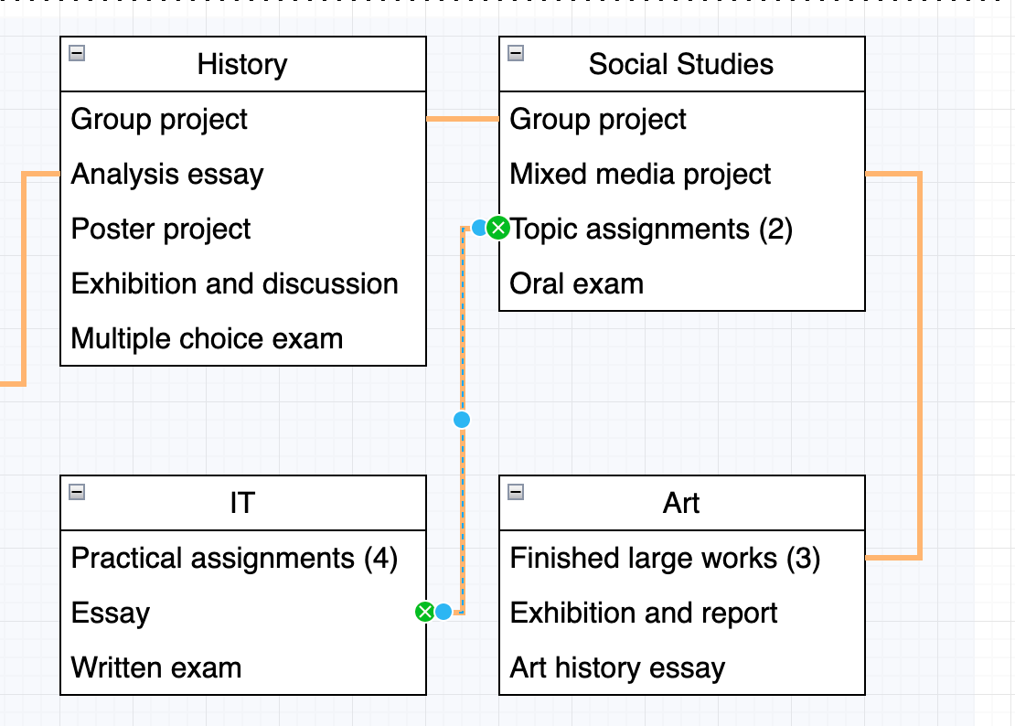The height and width of the screenshot is (726, 1015).
Task: Select the Oral exam row in Social Studies
Action: click(x=576, y=283)
